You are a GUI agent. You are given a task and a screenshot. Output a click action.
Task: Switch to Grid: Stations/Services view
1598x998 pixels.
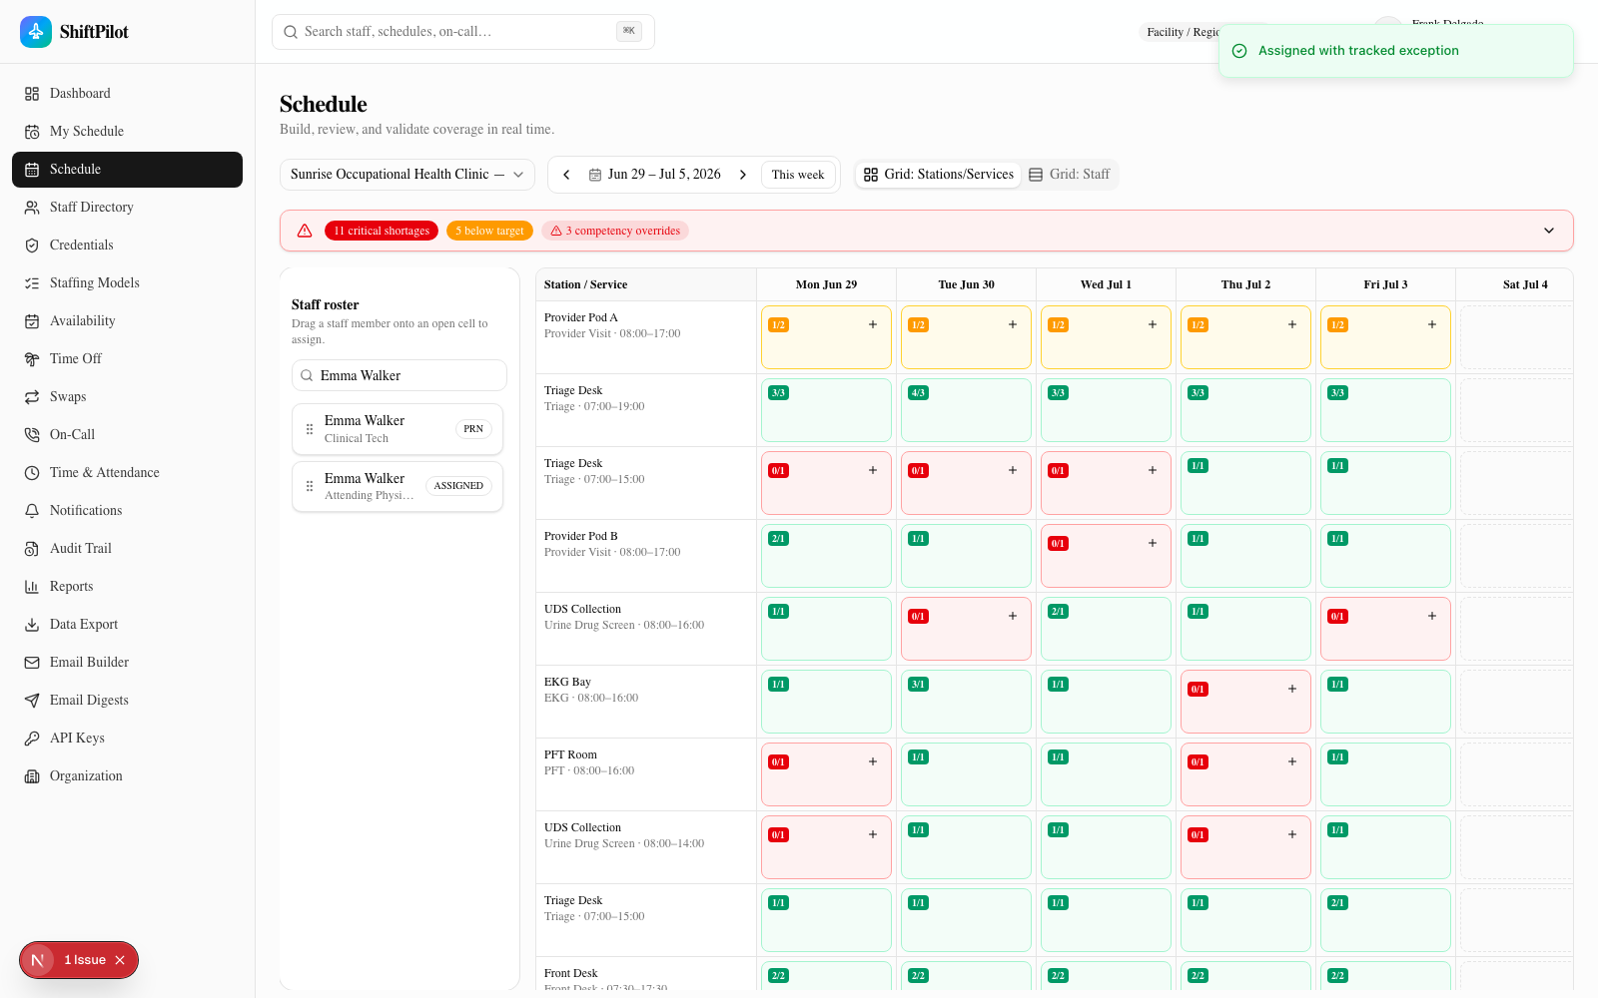click(x=939, y=175)
